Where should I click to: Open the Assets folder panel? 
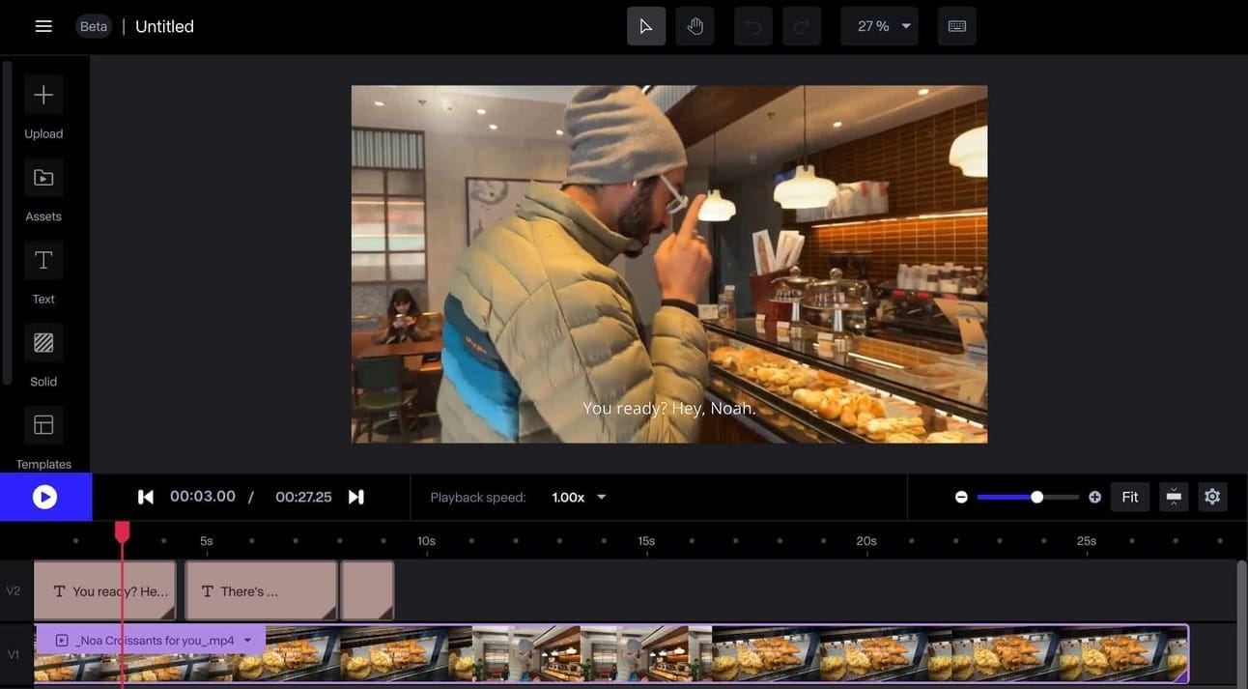pyautogui.click(x=43, y=178)
